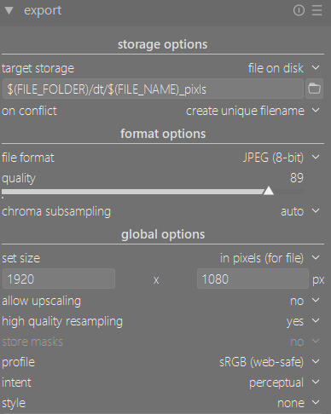Click the height field showing 1080
Image resolution: width=331 pixels, height=414 pixels.
pyautogui.click(x=253, y=279)
